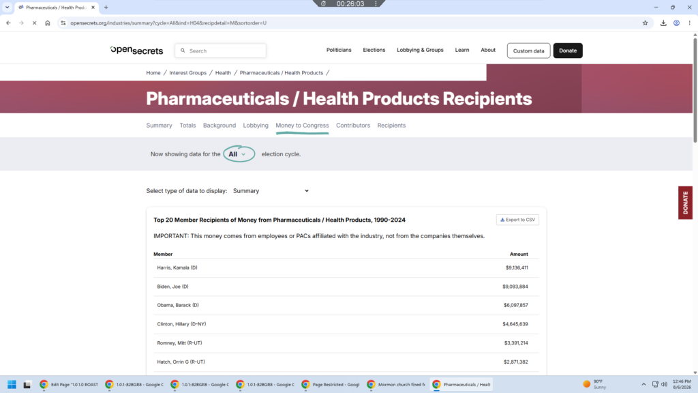This screenshot has width=698, height=393.
Task: Click the page vertical scrollbar thumb
Action: 695,91
